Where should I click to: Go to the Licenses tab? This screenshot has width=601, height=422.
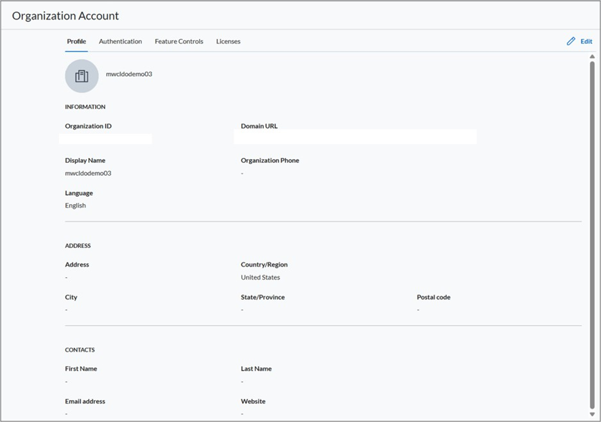(228, 42)
